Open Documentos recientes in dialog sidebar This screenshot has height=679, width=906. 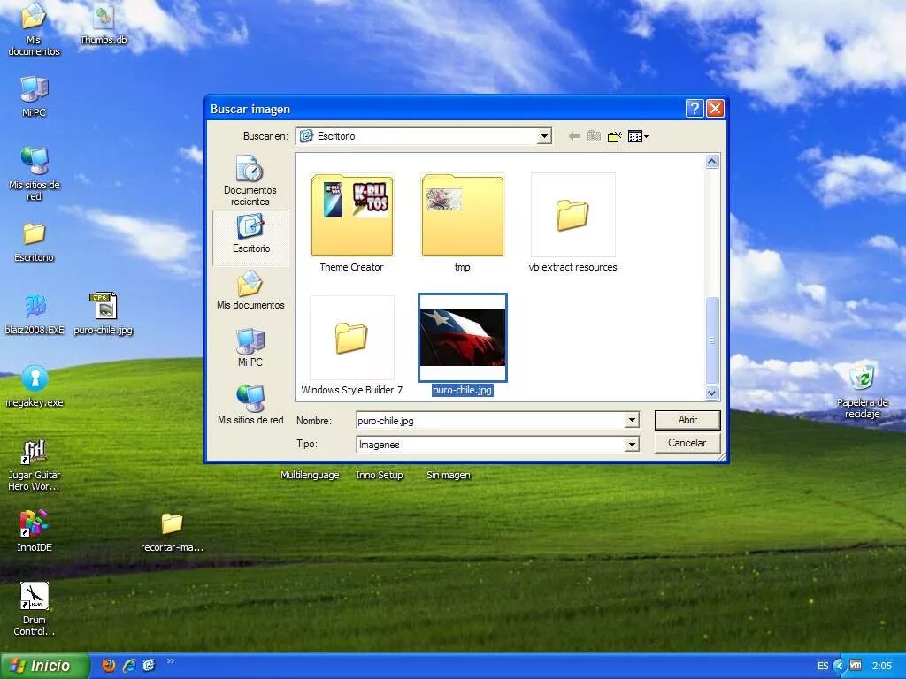[250, 180]
